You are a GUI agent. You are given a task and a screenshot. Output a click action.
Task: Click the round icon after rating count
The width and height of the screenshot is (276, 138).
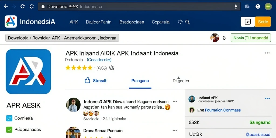pyautogui.click(x=112, y=68)
